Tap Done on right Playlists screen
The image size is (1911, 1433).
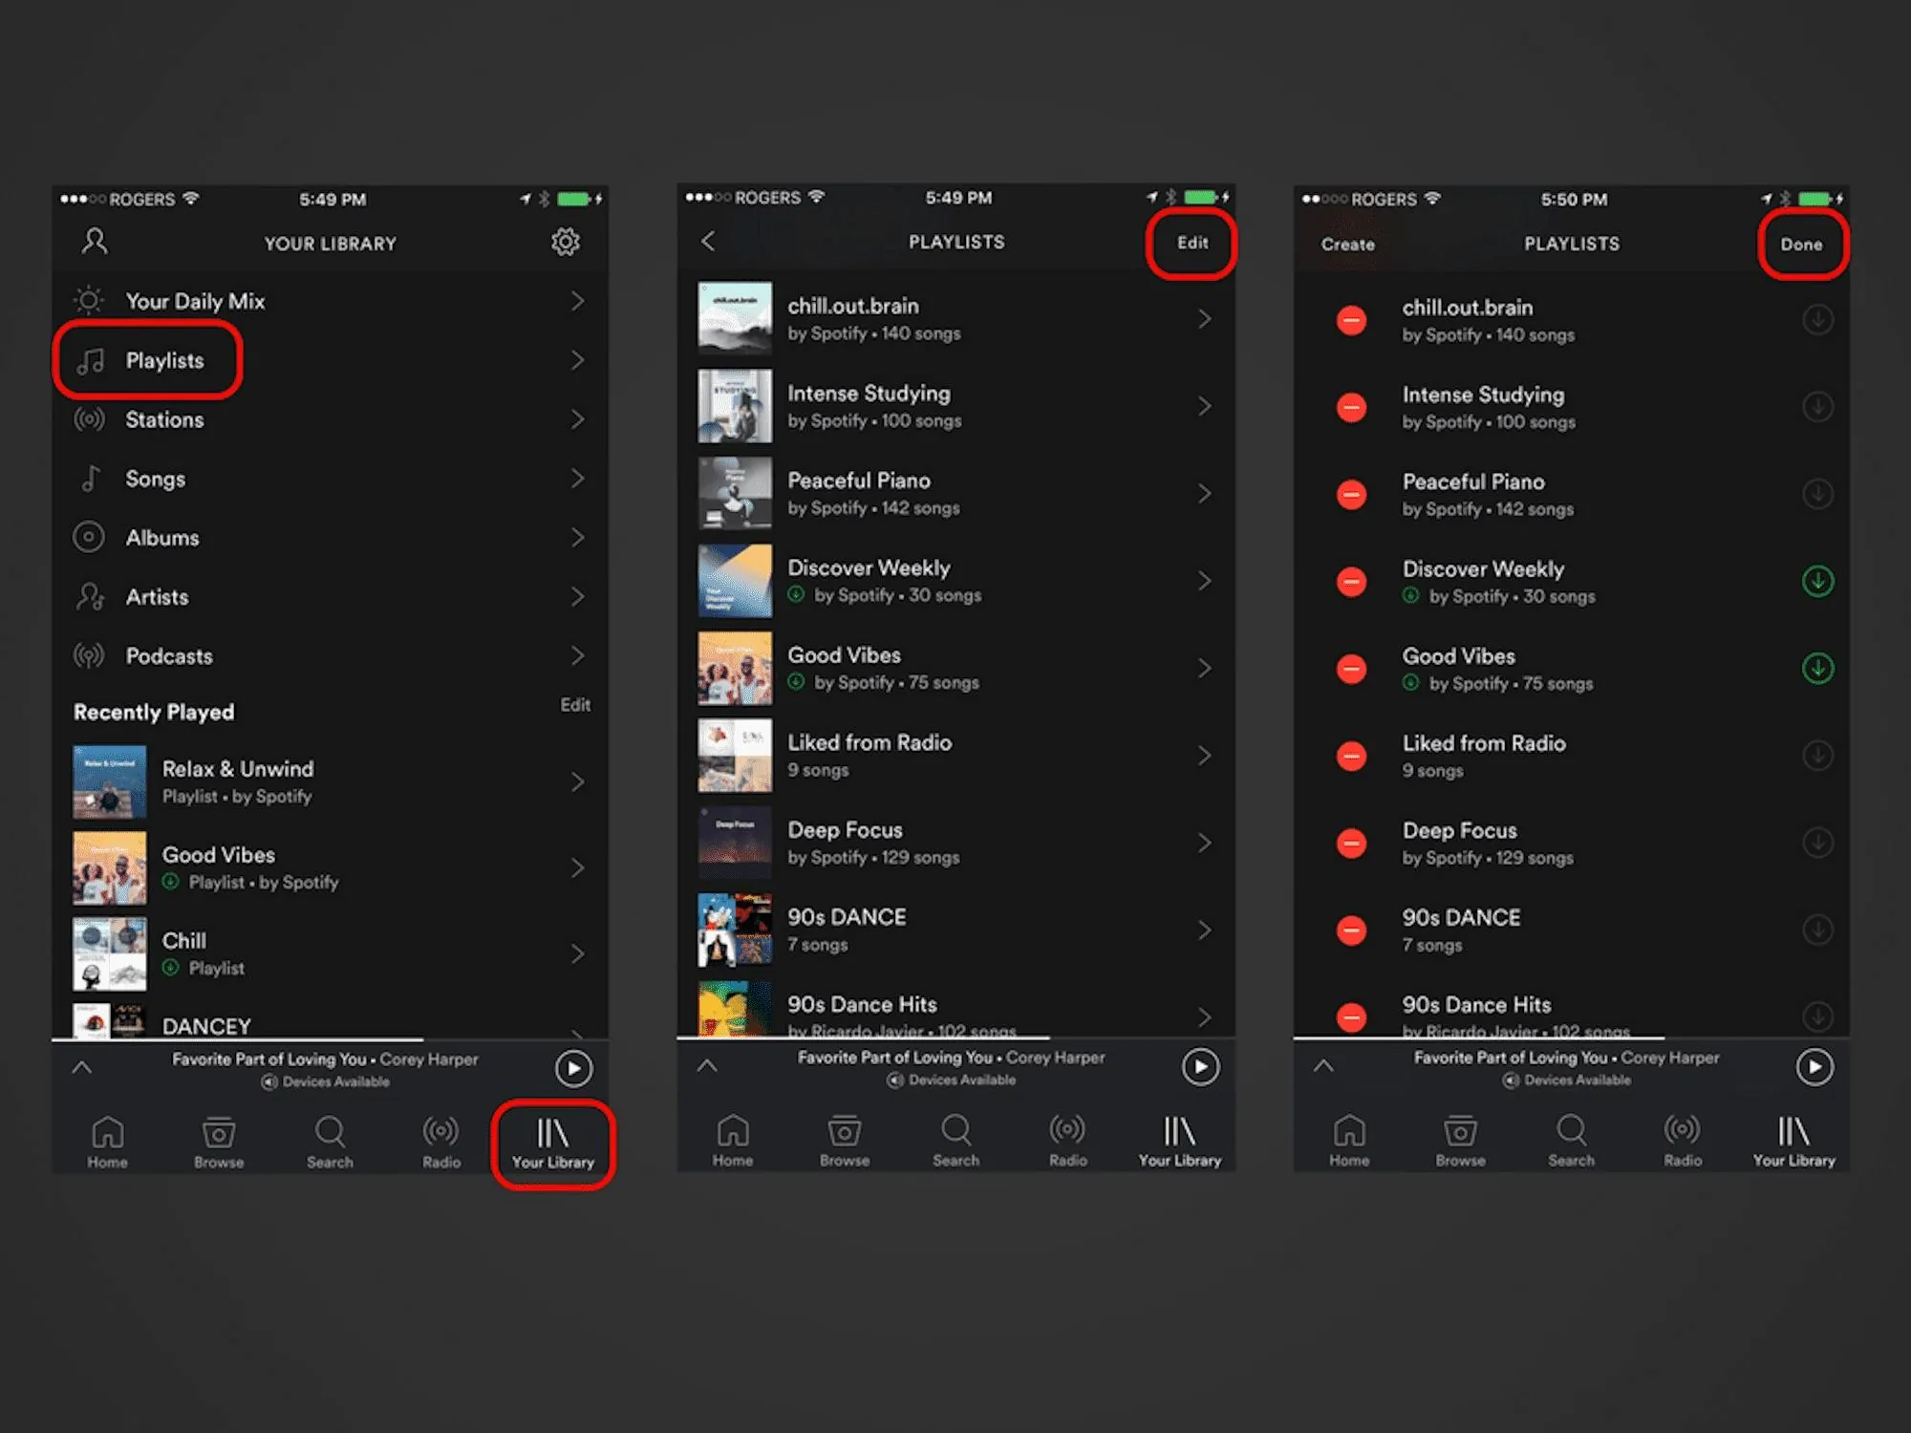(x=1801, y=245)
